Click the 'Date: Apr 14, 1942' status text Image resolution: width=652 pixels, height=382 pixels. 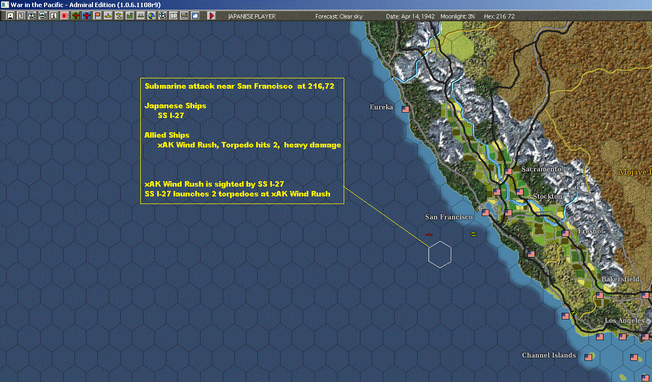coord(411,16)
